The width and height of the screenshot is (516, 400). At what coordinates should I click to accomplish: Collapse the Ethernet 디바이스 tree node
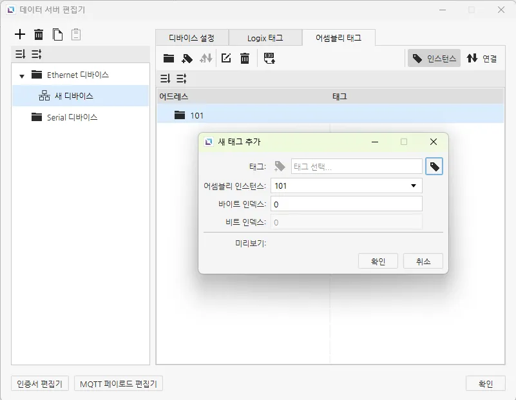22,75
